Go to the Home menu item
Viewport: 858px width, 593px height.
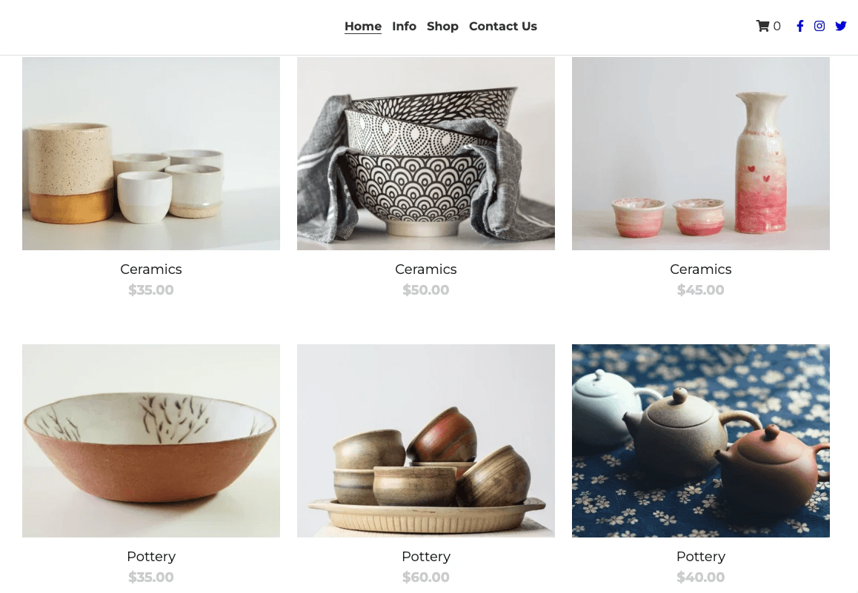[363, 26]
